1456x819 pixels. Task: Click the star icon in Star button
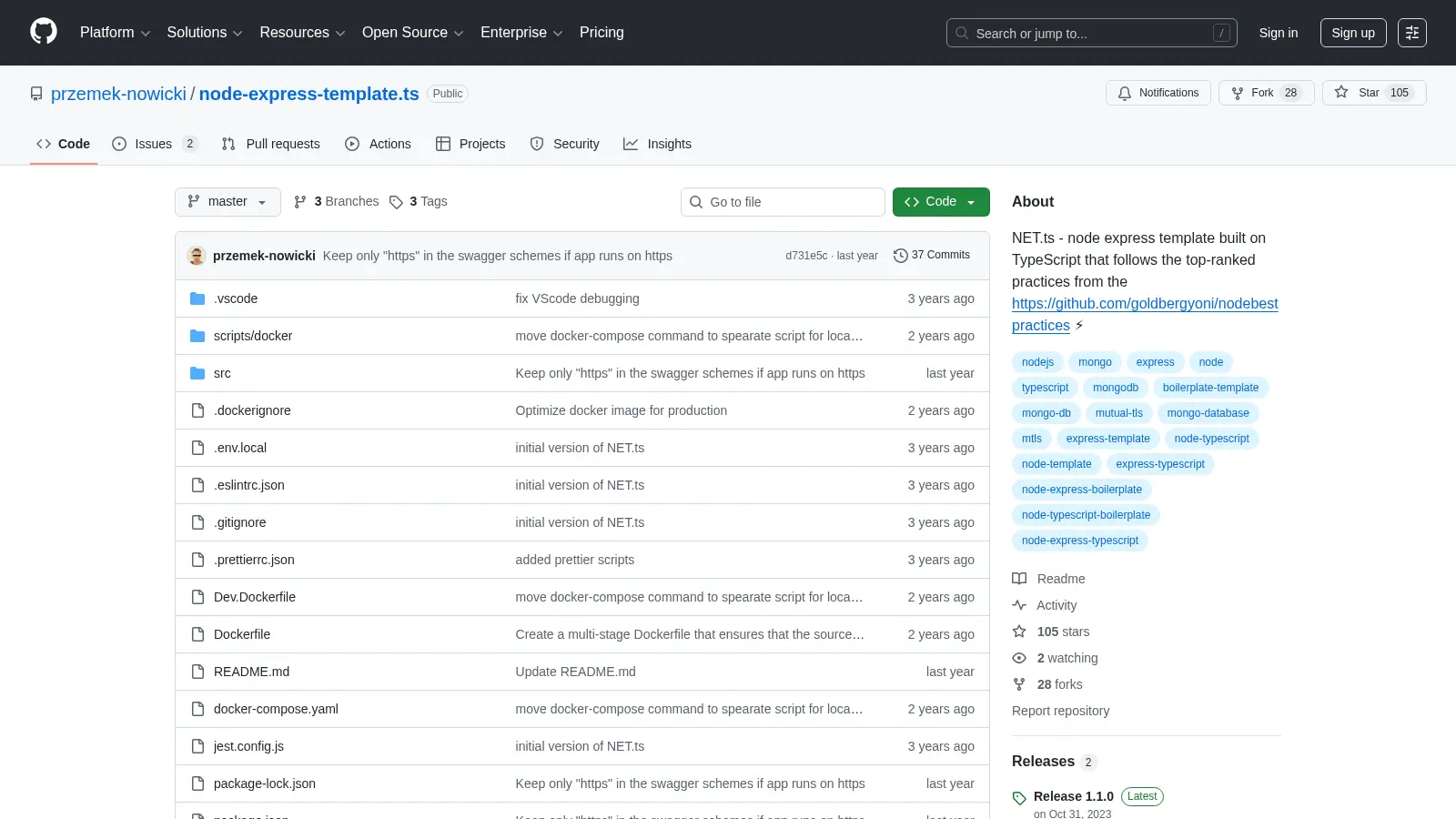click(1341, 93)
